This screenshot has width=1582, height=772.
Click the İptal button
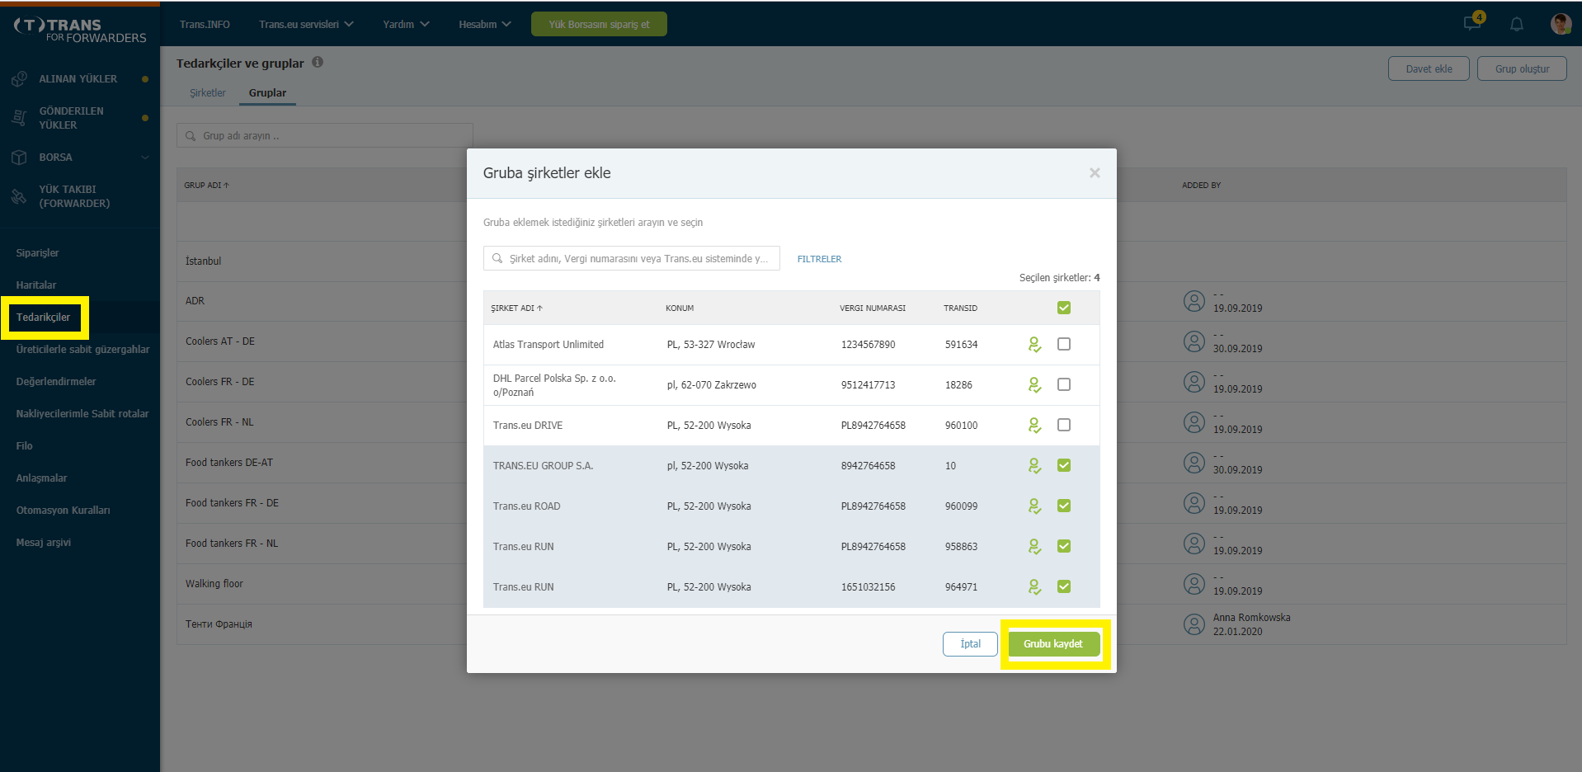tap(970, 644)
